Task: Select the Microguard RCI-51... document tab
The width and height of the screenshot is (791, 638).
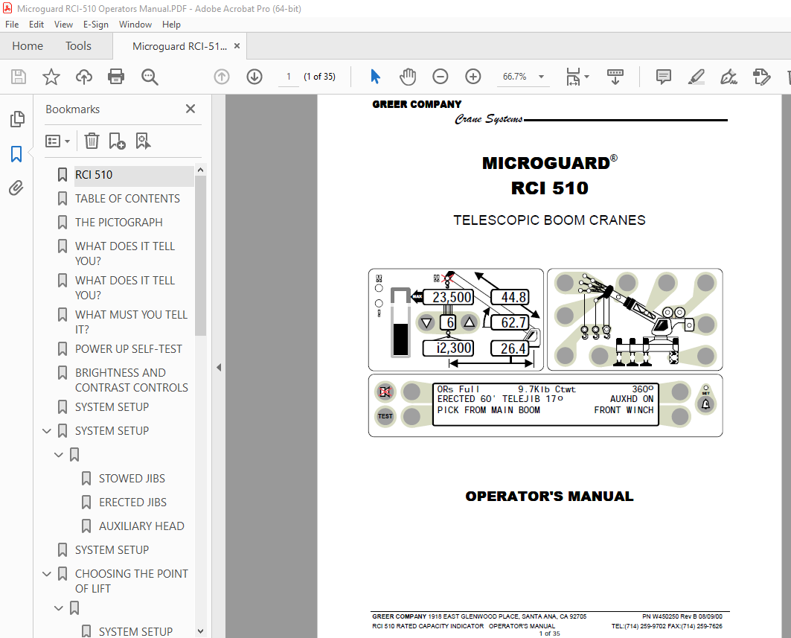Action: pos(179,46)
